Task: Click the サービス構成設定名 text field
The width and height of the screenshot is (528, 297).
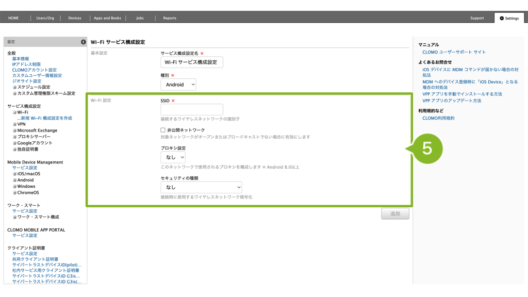Action: (192, 62)
